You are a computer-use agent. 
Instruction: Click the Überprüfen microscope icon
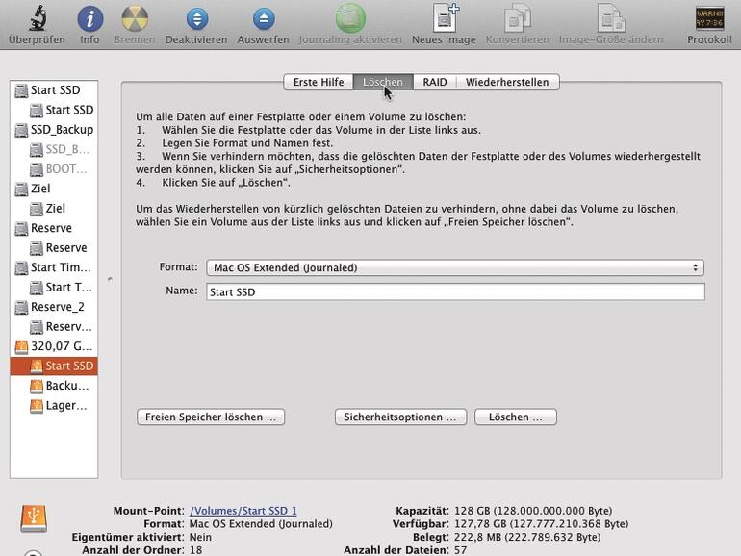pos(38,18)
